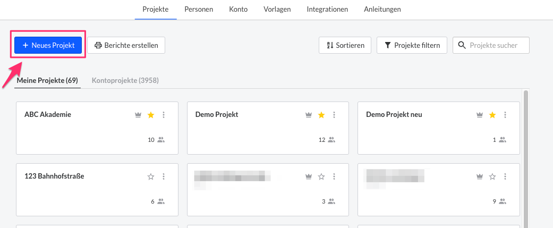Open the Demo Projekt card title
The width and height of the screenshot is (553, 228).
tap(217, 114)
